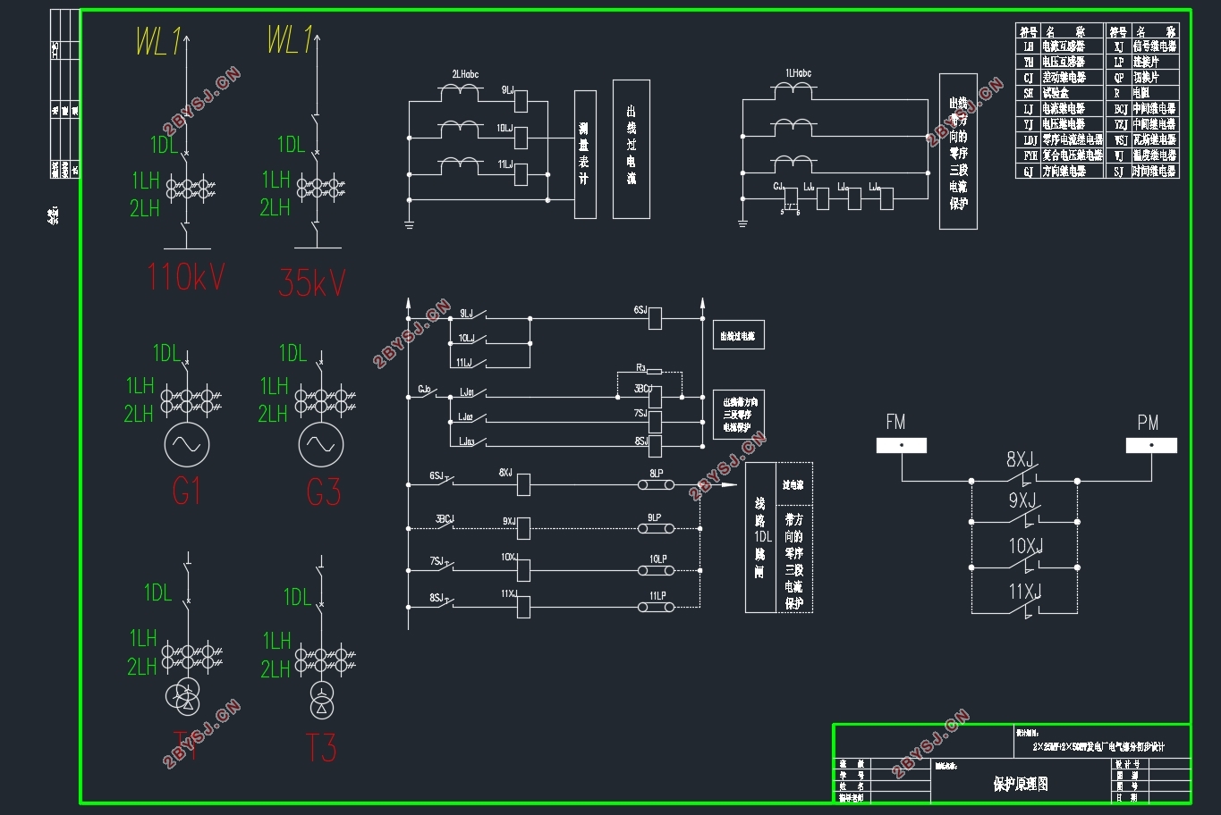Click legend row WSJ 瓦斯继电器

pos(1143,139)
